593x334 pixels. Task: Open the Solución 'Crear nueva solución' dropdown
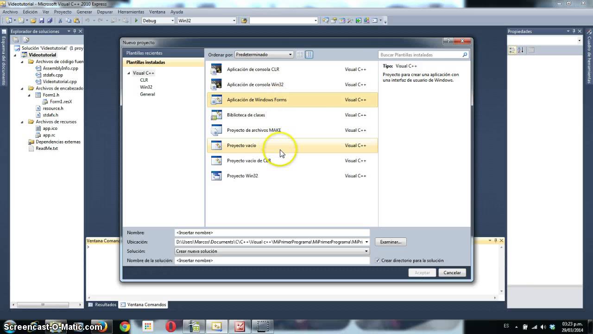click(x=272, y=251)
